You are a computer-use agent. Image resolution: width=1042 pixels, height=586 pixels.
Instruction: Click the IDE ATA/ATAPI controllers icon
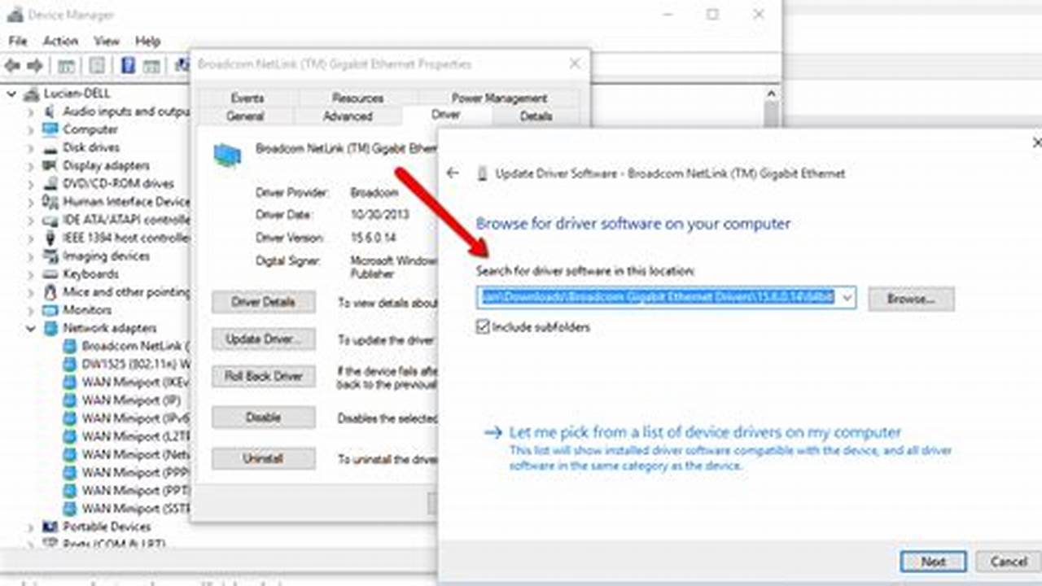tap(50, 220)
